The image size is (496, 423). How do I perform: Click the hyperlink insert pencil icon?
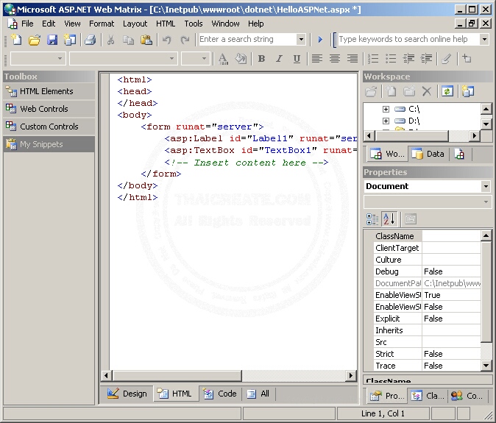tap(447, 59)
